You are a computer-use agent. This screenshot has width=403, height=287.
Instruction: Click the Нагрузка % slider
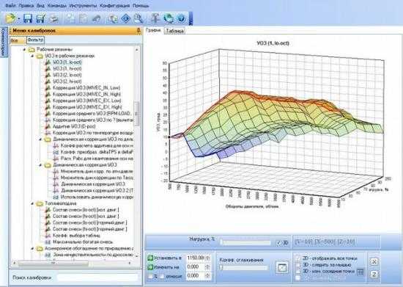point(245,242)
